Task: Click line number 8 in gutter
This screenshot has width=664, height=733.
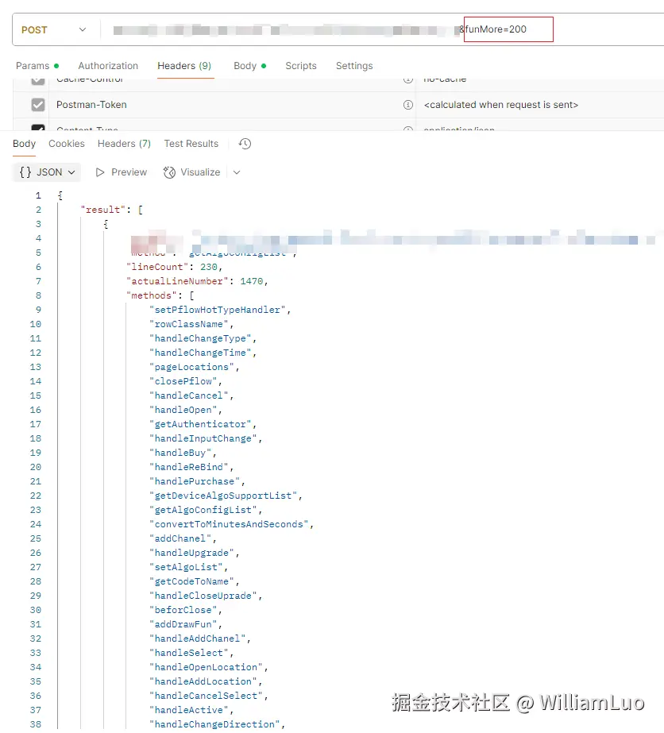Action: click(x=38, y=295)
